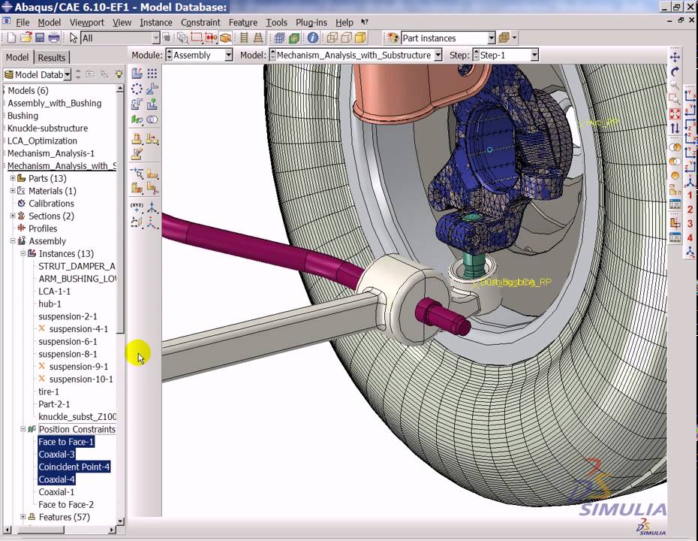
Task: Select the Partition Face tool
Action: [152, 174]
